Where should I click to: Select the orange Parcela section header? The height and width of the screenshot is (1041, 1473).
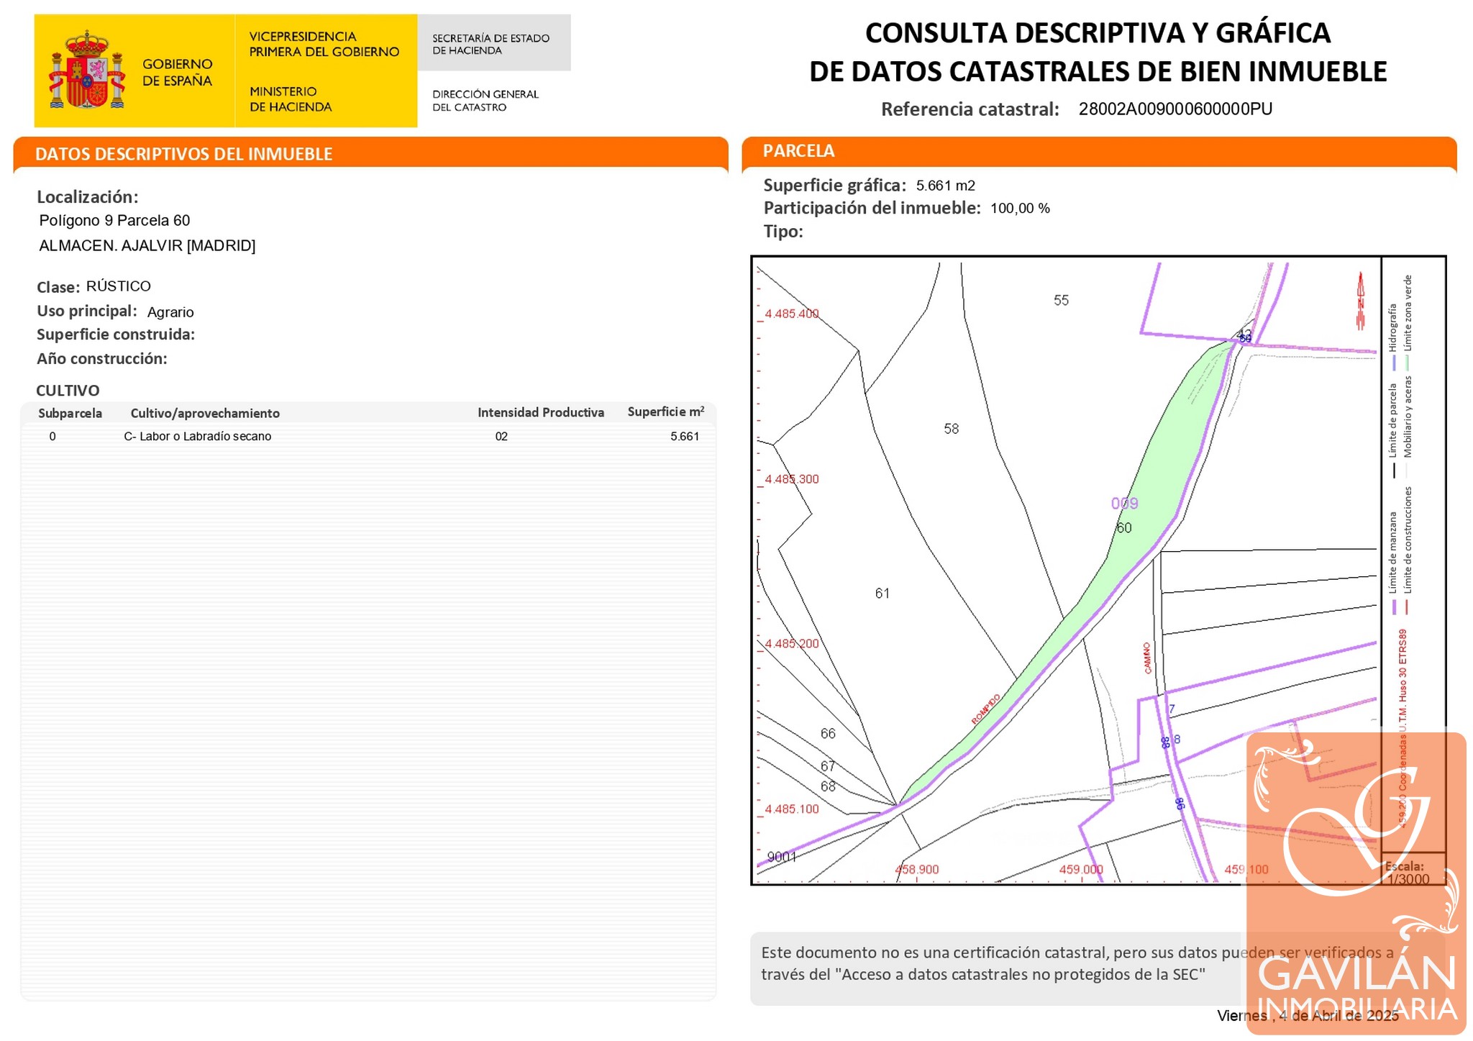798,151
